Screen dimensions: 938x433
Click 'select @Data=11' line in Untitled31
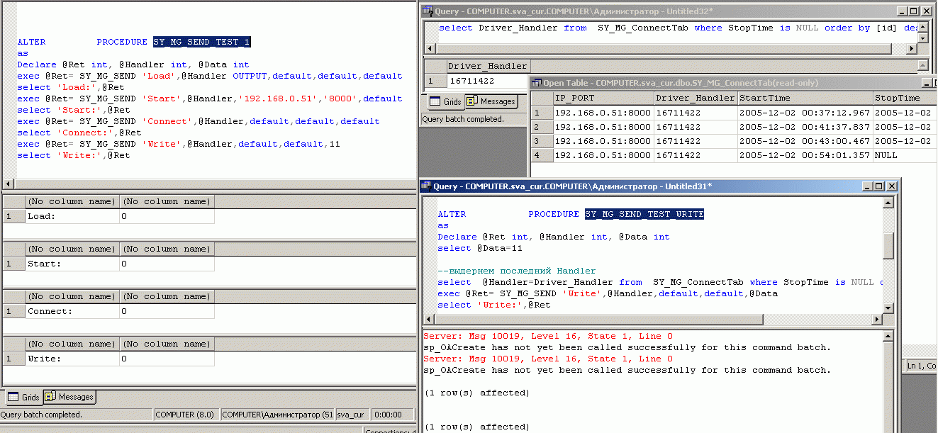pos(480,248)
